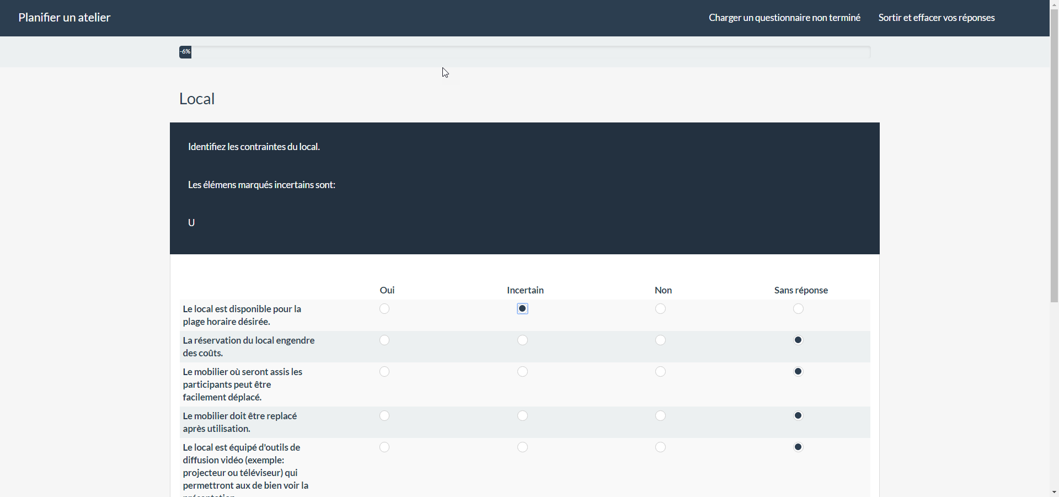Click the progress bar percentage indicator
Screen dimensions: 1059x497
click(x=185, y=52)
